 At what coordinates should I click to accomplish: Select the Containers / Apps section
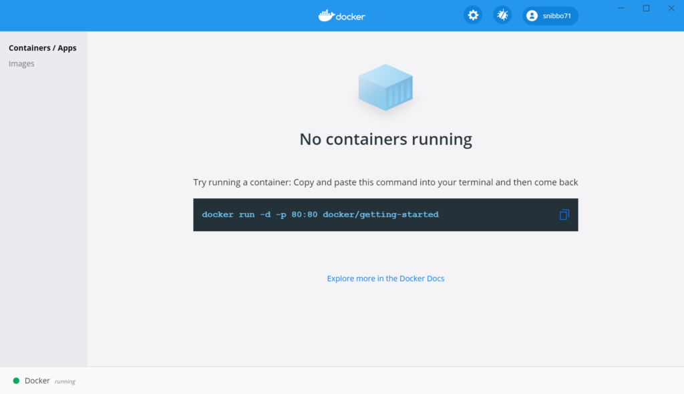coord(43,47)
